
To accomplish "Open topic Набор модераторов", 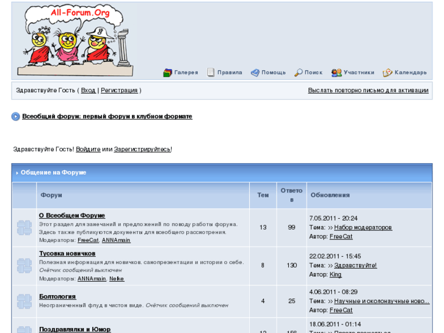I will tap(363, 227).
